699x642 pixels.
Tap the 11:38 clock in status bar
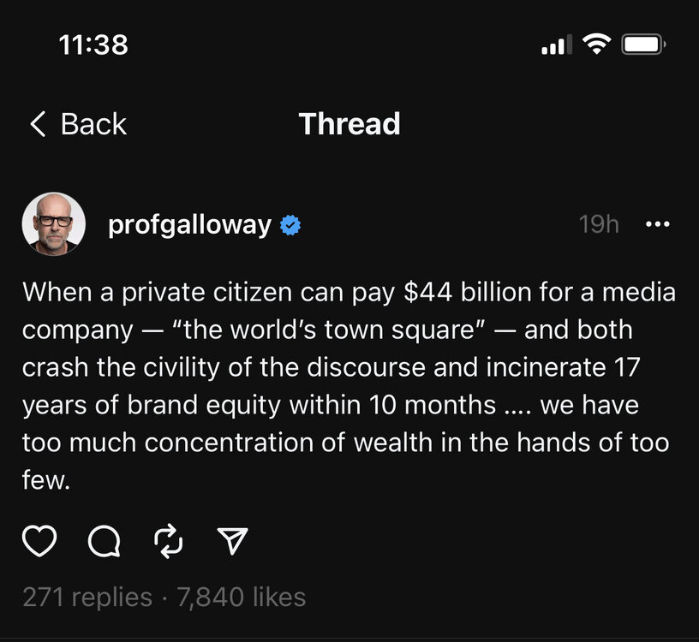[x=94, y=45]
